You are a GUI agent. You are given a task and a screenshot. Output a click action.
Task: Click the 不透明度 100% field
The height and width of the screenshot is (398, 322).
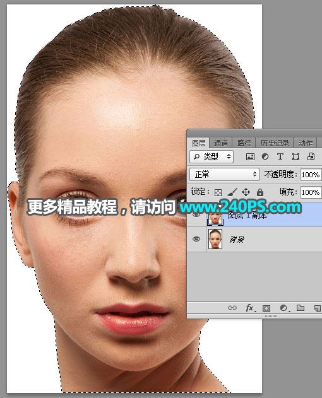pos(311,175)
